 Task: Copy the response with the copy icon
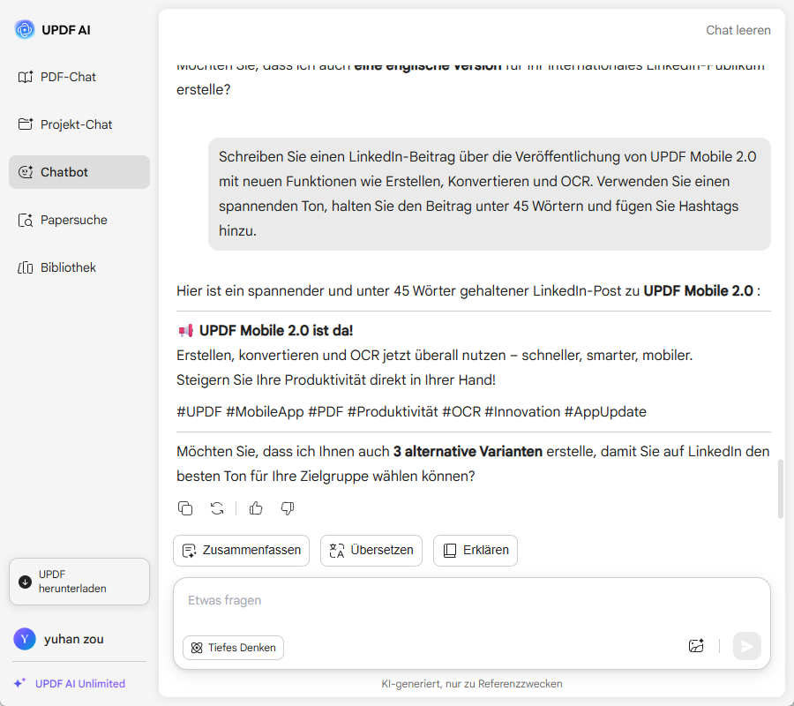185,508
